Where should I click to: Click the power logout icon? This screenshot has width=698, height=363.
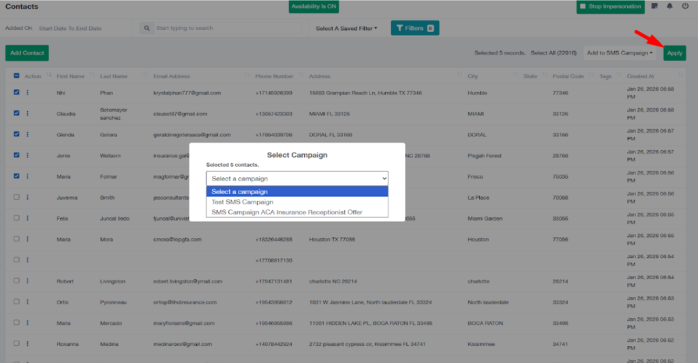point(685,6)
